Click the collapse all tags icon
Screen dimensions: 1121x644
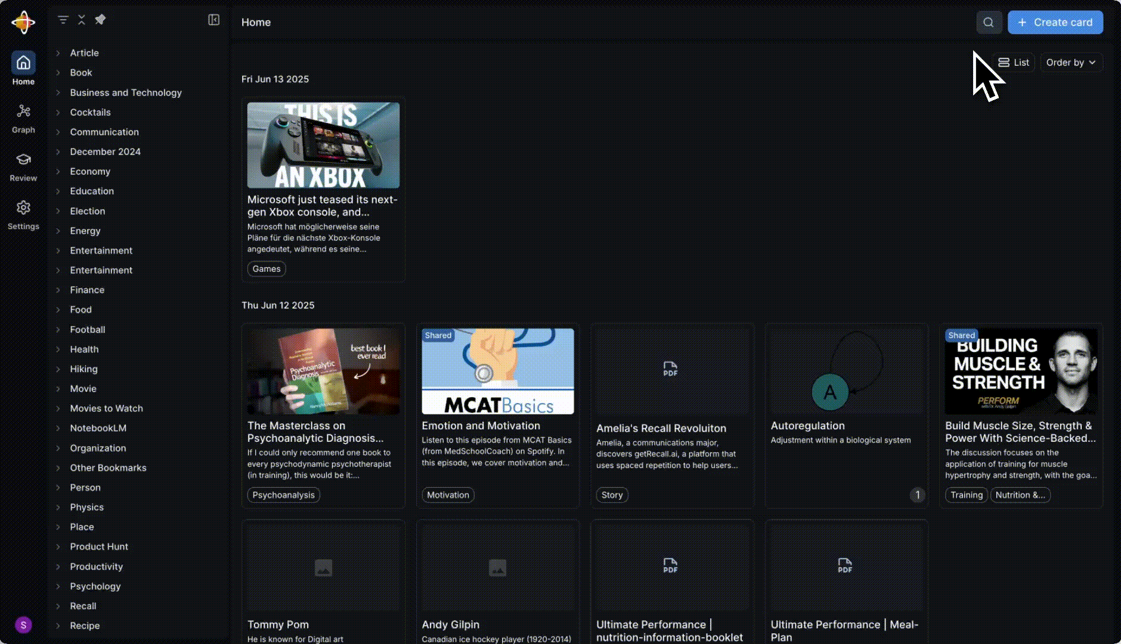[82, 20]
